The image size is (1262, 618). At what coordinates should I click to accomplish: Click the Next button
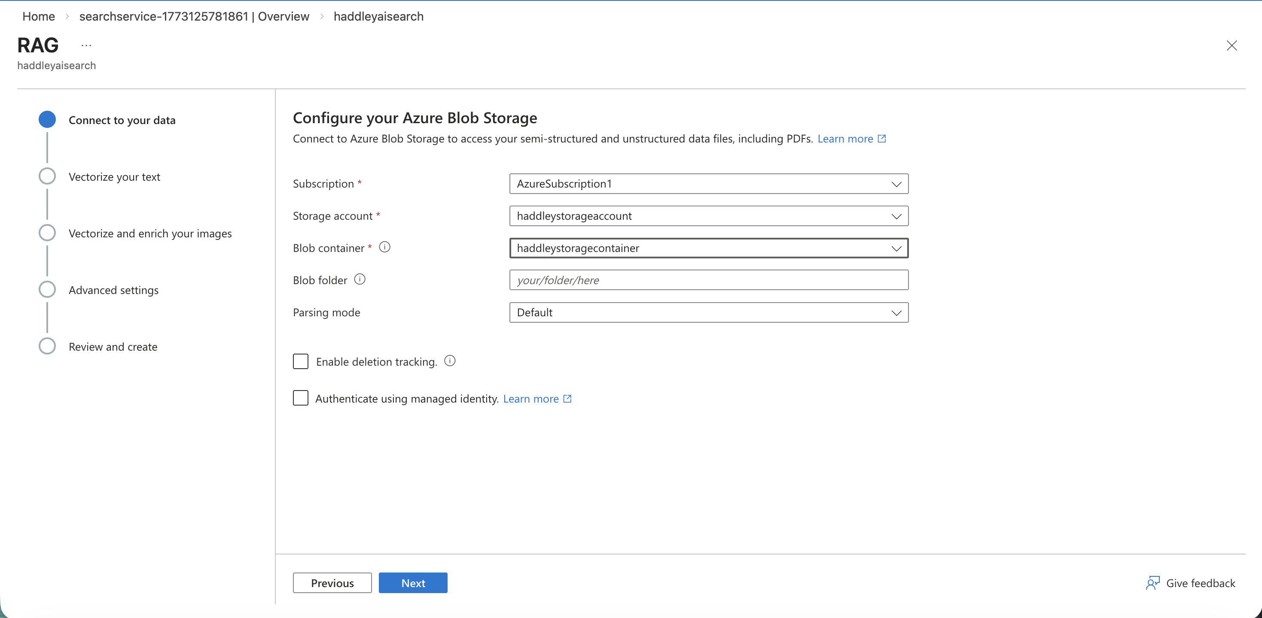(x=412, y=582)
